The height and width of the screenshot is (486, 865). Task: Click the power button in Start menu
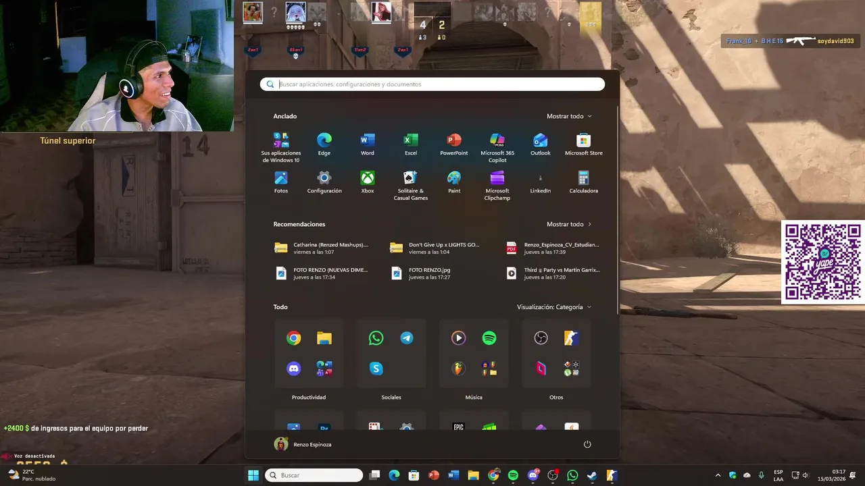point(587,444)
